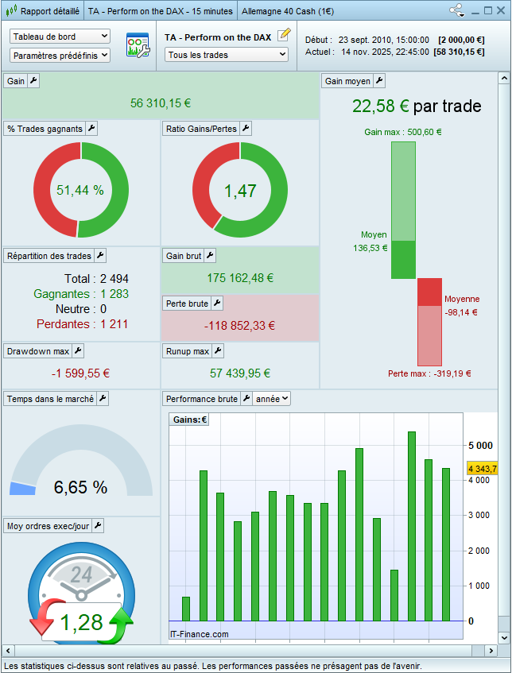The height and width of the screenshot is (673, 512).
Task: Click the IT-Finance.com link in chart
Action: click(200, 634)
